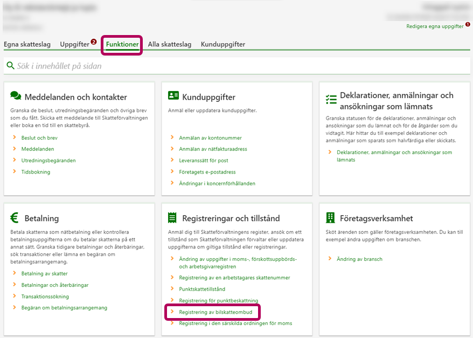Open Redigera egna uppgifter link

pos(434,26)
